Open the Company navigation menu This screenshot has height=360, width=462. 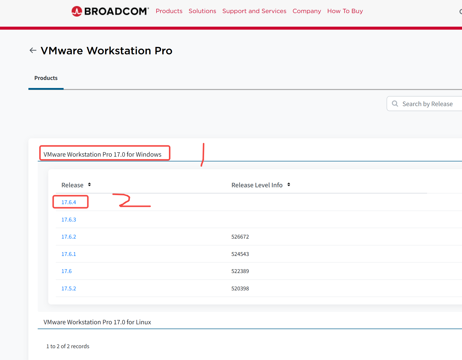[307, 11]
